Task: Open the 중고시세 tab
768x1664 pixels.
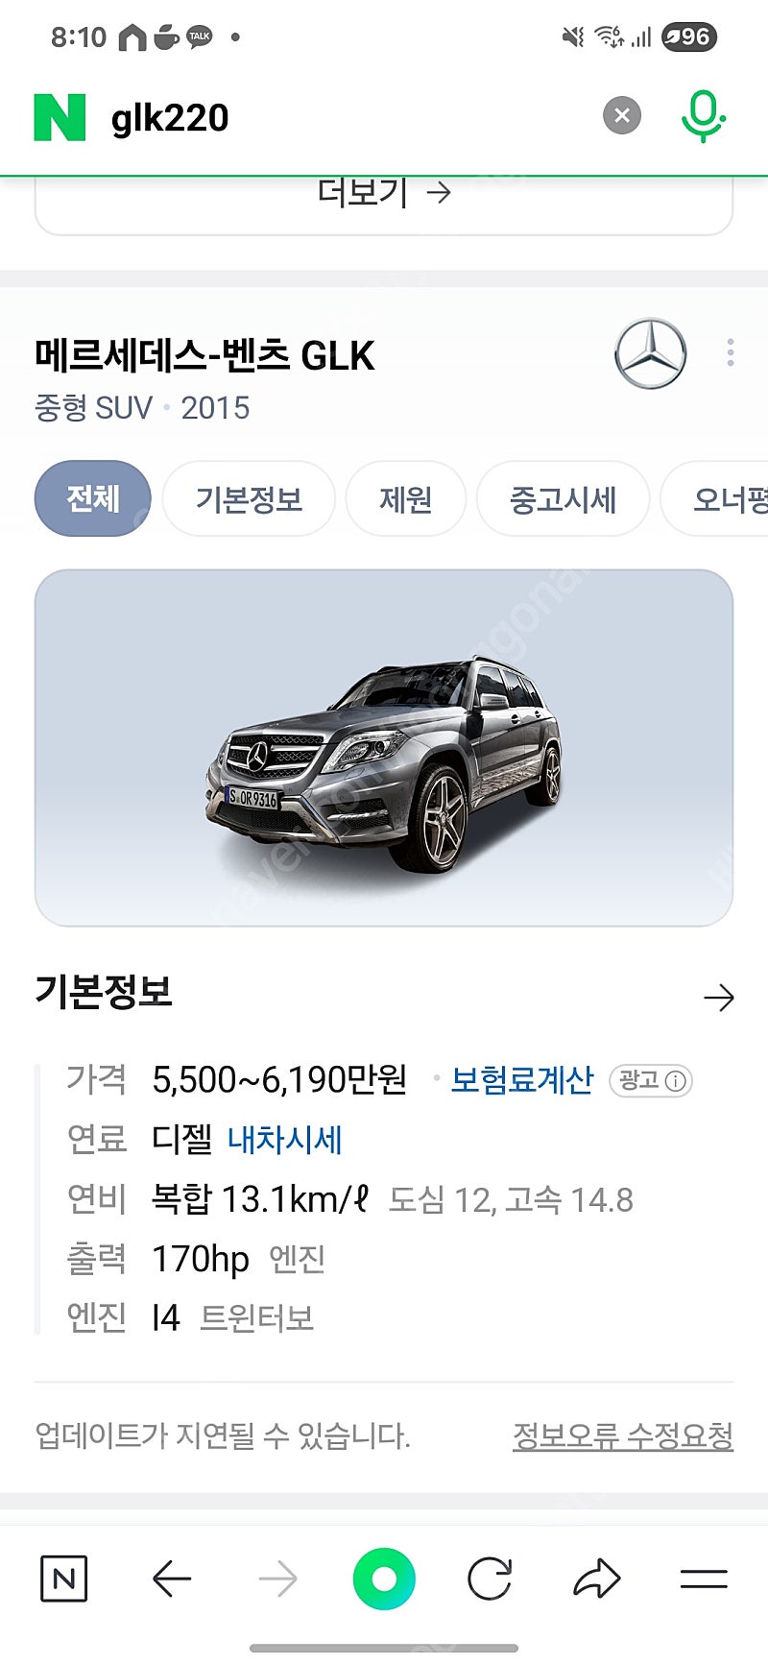Action: tap(563, 498)
